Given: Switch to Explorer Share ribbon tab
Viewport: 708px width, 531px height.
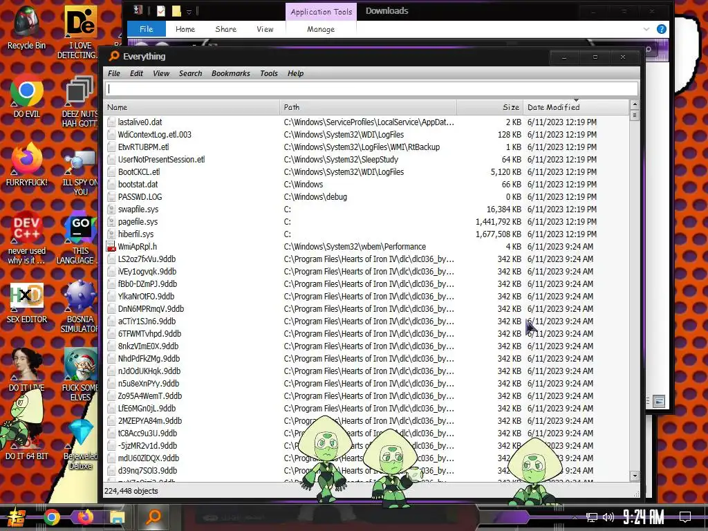Looking at the screenshot, I should click(226, 29).
